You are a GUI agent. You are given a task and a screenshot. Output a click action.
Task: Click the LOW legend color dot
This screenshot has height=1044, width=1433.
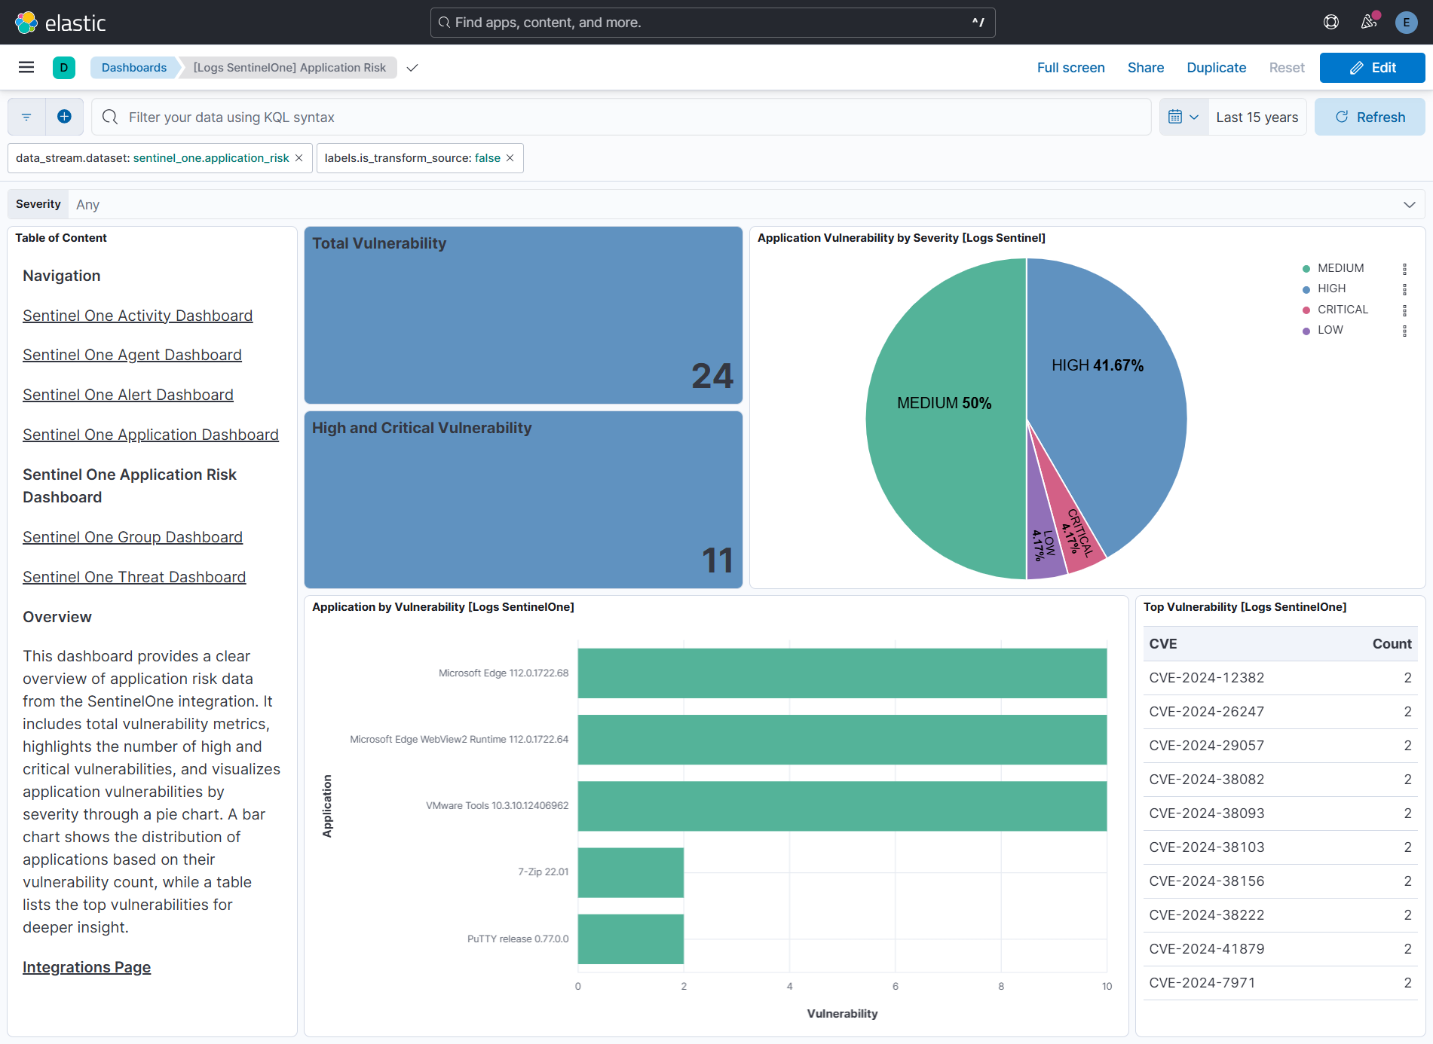(1306, 331)
